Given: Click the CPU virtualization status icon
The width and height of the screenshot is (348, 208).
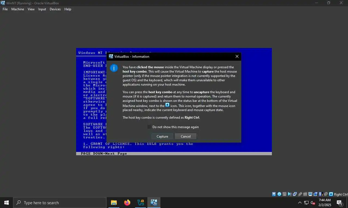Looking at the screenshot, I should (320, 194).
